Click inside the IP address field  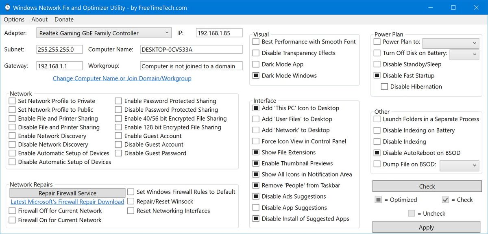tap(219, 32)
